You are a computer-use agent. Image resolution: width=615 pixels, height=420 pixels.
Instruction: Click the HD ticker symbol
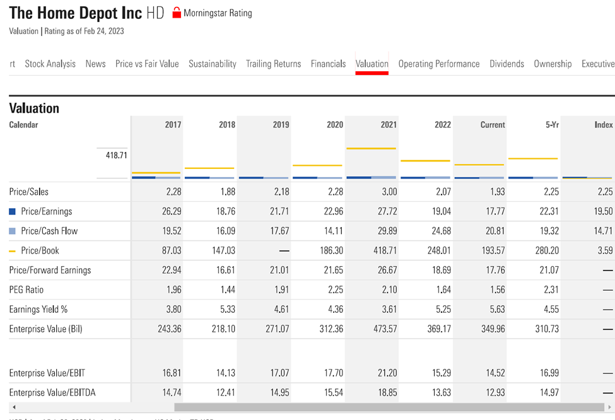(155, 13)
